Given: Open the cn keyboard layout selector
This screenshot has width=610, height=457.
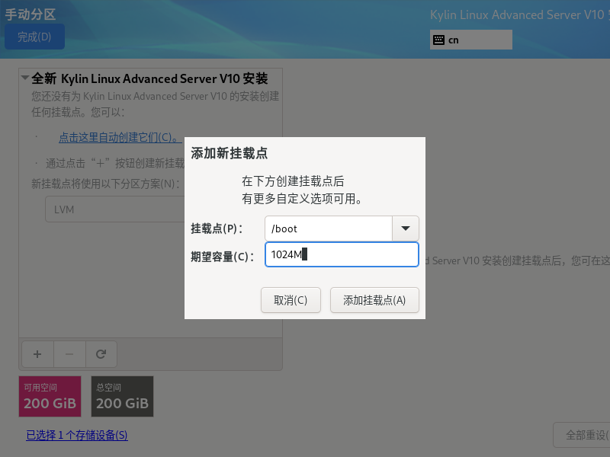Looking at the screenshot, I should 470,39.
